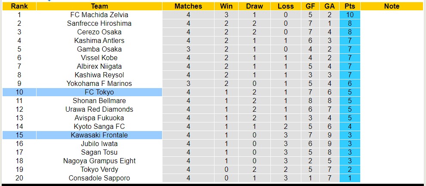Click the FC Machida Zelvia team name
The image size is (426, 186).
click(99, 15)
